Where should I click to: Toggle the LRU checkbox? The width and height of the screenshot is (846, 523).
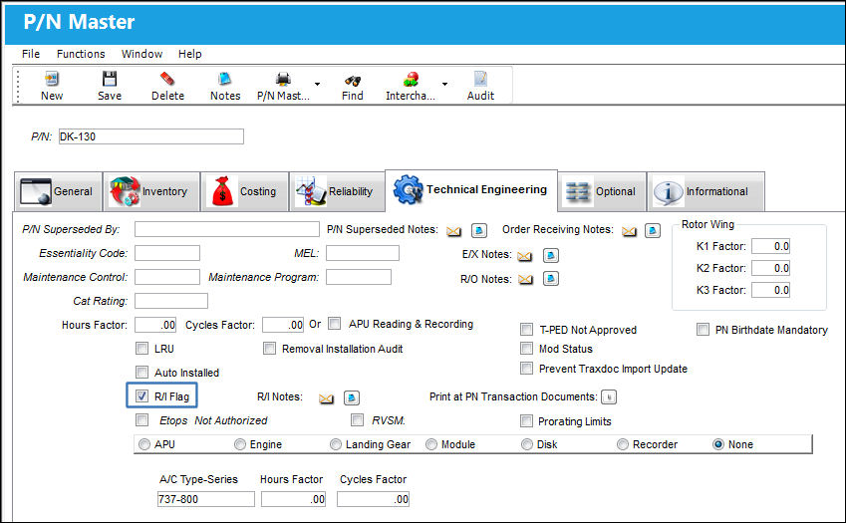[x=141, y=349]
